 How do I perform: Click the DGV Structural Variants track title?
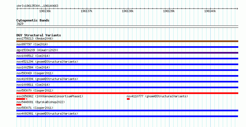click(x=39, y=35)
